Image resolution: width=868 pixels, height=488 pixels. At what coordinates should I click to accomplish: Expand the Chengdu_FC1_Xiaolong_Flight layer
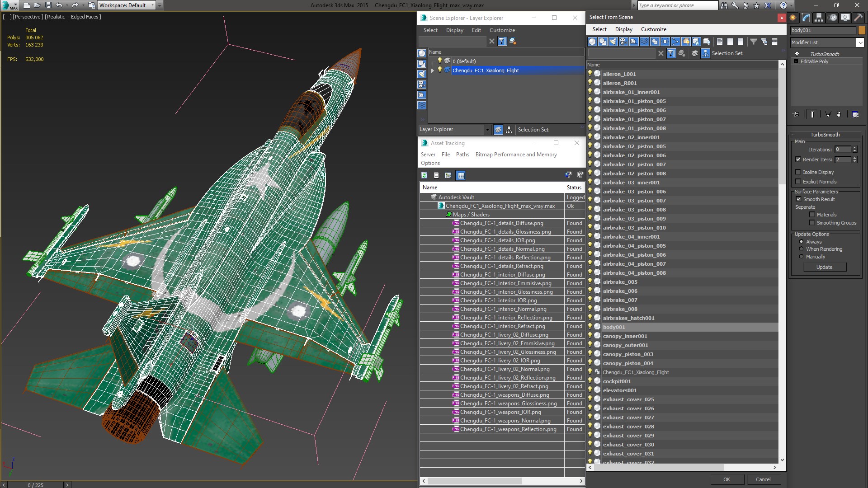tap(433, 70)
